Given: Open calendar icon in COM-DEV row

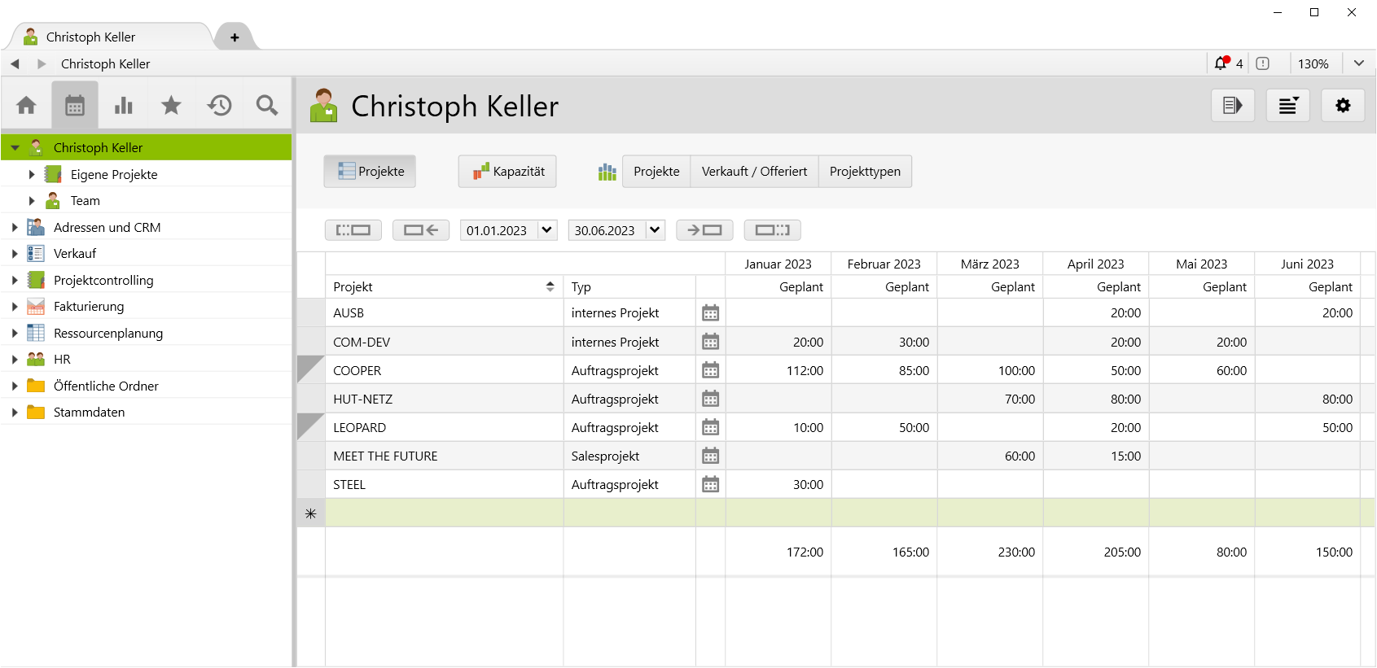Looking at the screenshot, I should point(711,342).
